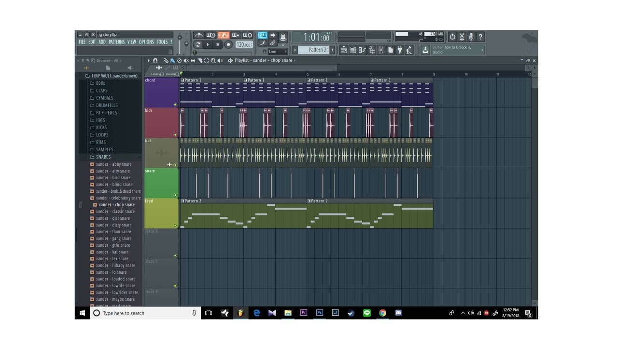Open the Playlist options arrow menu

(149, 60)
